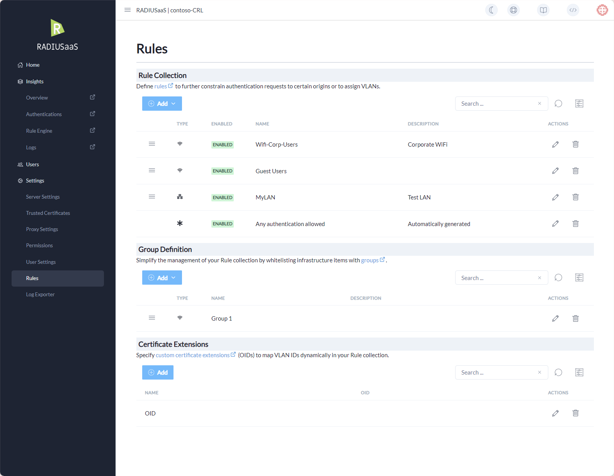
Task: Delete the Guest Users rule
Action: click(575, 171)
